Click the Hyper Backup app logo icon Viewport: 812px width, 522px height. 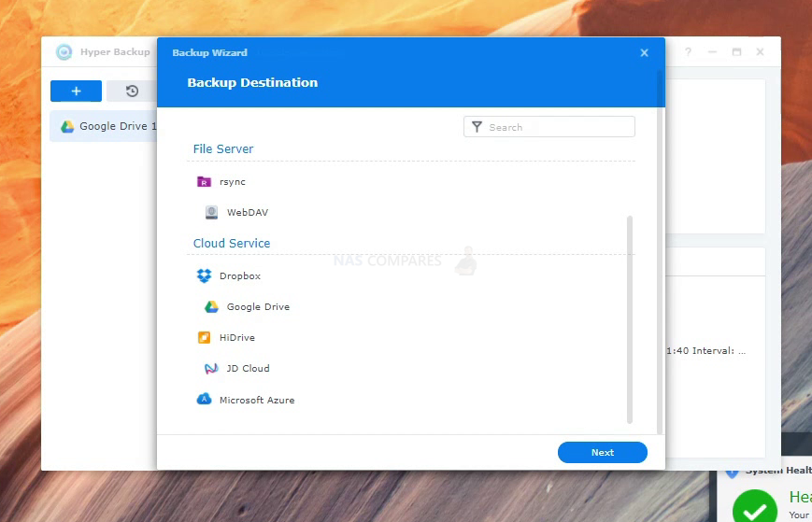[64, 51]
